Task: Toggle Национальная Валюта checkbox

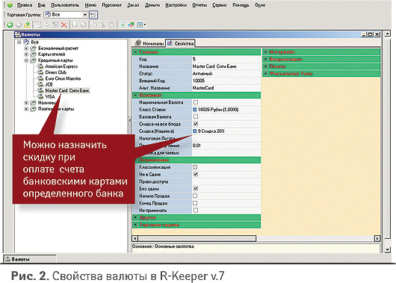Action: [196, 102]
